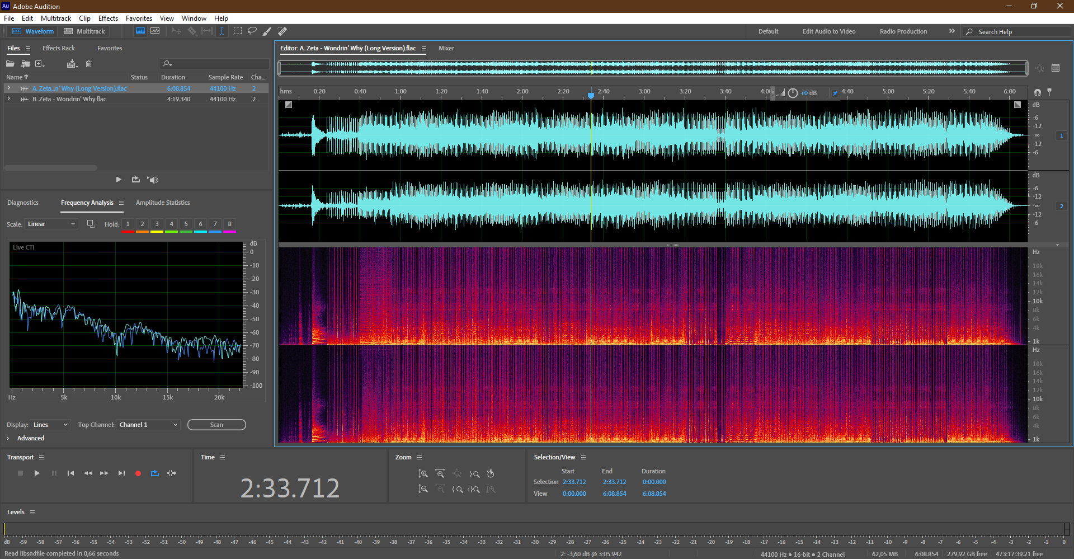Switch to Multitrack view button
The height and width of the screenshot is (559, 1074).
point(84,31)
